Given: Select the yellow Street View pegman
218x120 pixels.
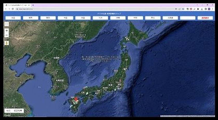Looking at the screenshot, I should tap(6, 43).
